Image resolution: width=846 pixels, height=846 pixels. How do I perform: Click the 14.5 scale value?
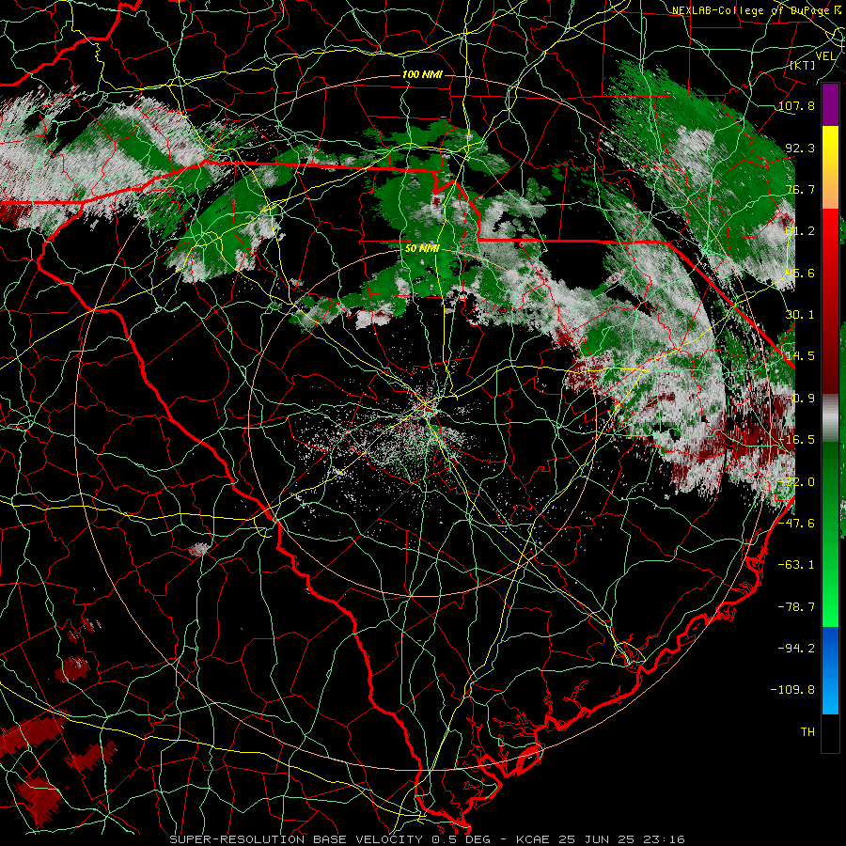pyautogui.click(x=800, y=356)
